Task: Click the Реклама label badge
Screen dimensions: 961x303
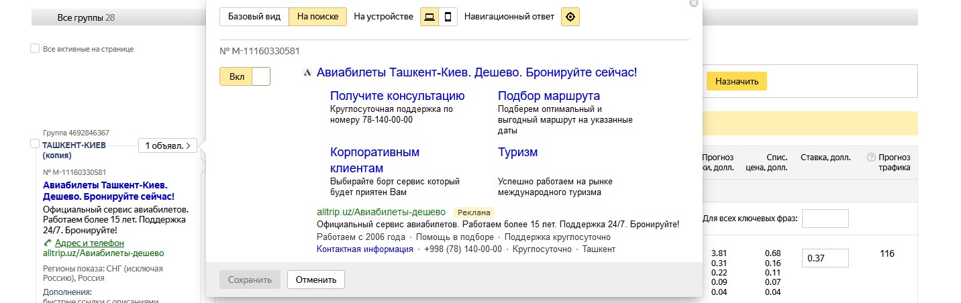Action: (x=474, y=213)
